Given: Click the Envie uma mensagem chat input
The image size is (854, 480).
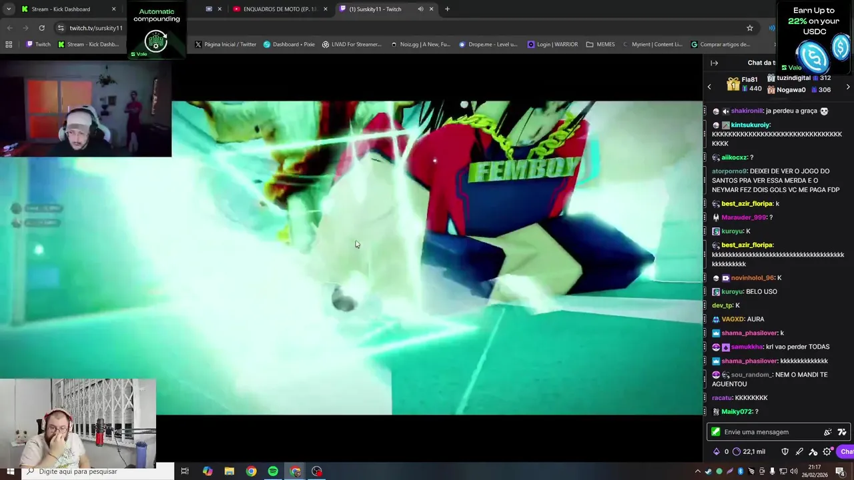Looking at the screenshot, I should (x=779, y=432).
